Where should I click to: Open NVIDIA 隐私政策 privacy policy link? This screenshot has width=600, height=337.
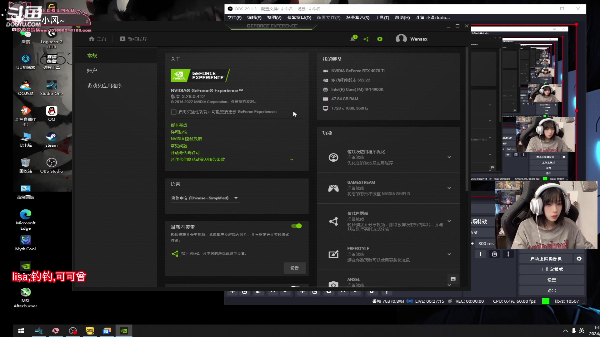(186, 139)
